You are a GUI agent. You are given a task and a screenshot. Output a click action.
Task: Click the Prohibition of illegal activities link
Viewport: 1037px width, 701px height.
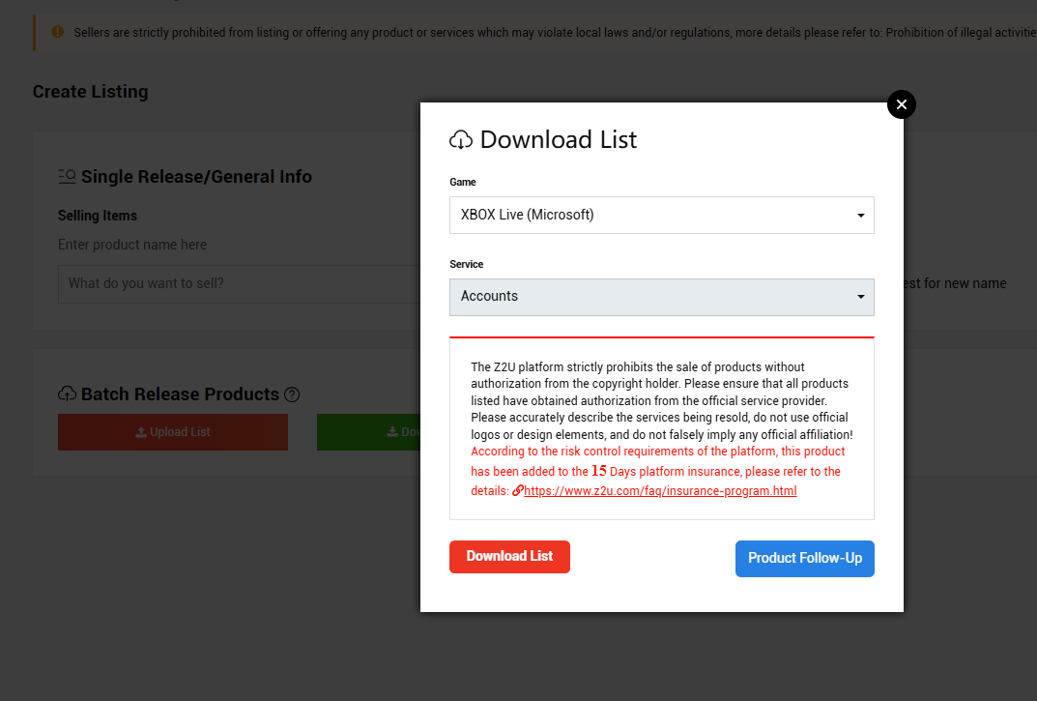click(x=961, y=33)
